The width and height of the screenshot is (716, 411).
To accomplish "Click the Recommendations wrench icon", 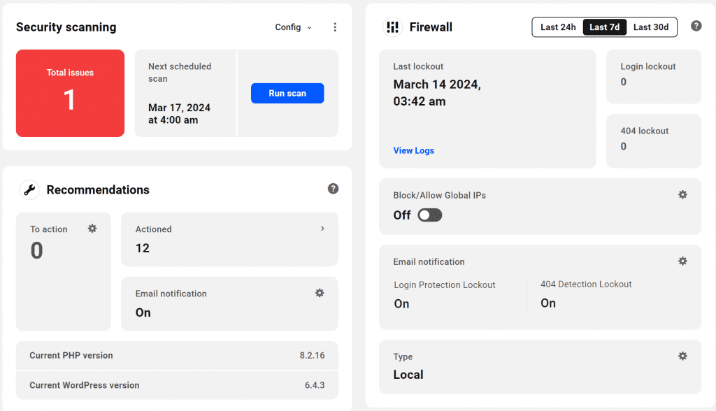I will 29,189.
